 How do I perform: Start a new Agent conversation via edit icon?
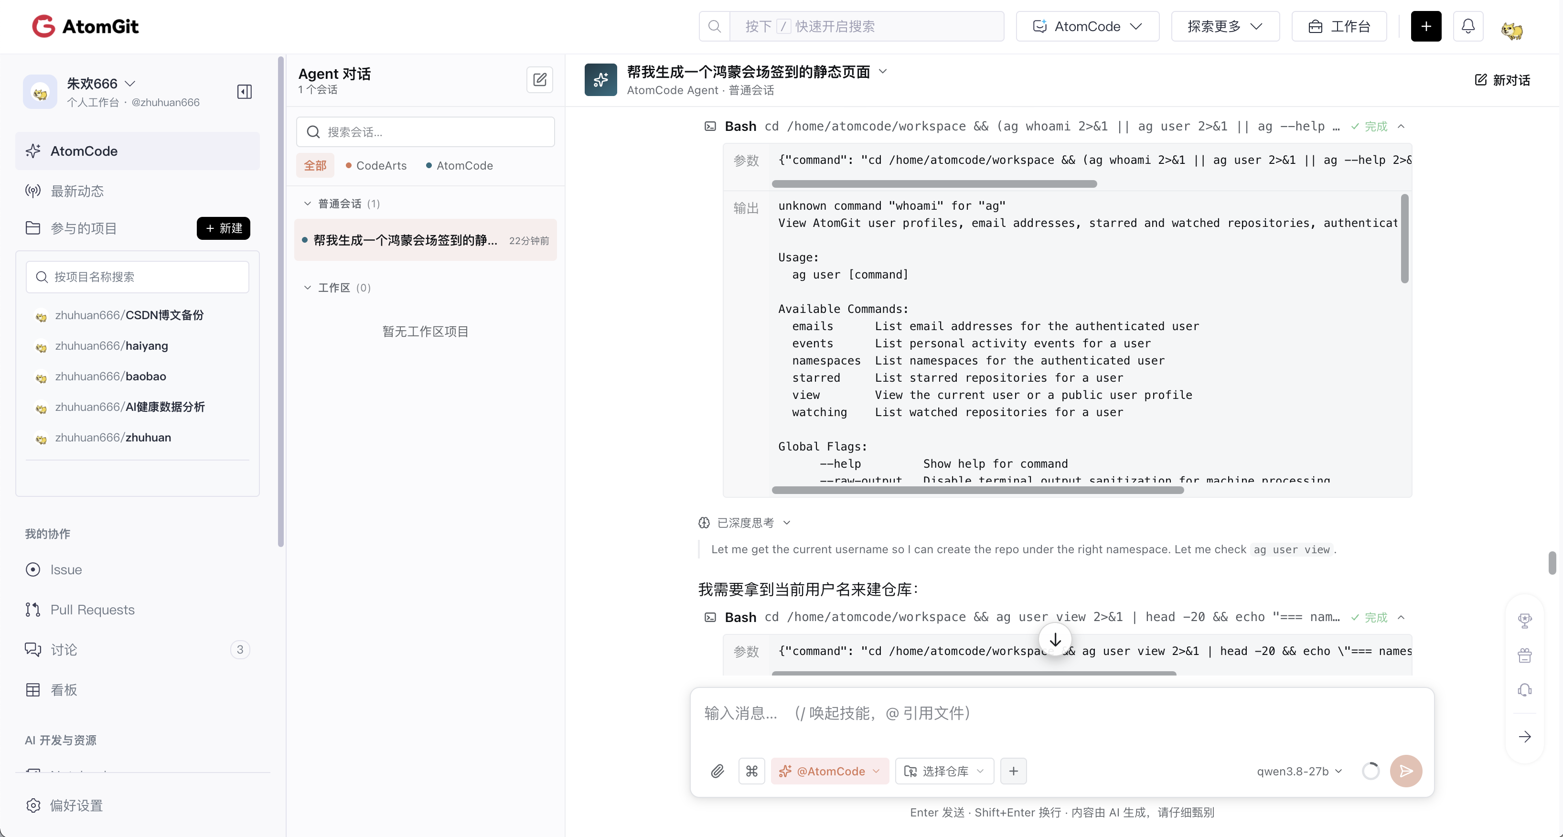[539, 79]
